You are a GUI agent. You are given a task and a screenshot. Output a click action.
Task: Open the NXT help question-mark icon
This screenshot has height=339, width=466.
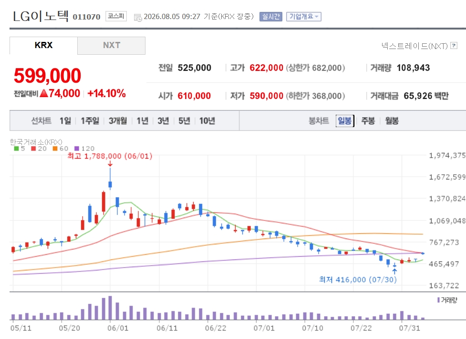[454, 46]
